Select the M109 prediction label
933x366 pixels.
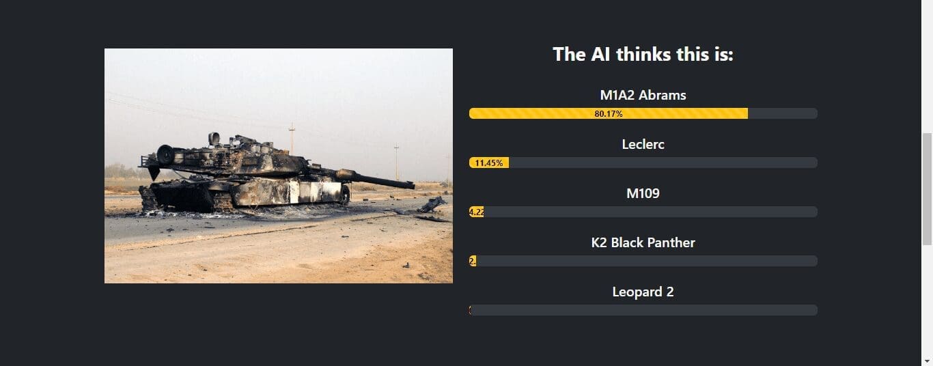pyautogui.click(x=643, y=193)
